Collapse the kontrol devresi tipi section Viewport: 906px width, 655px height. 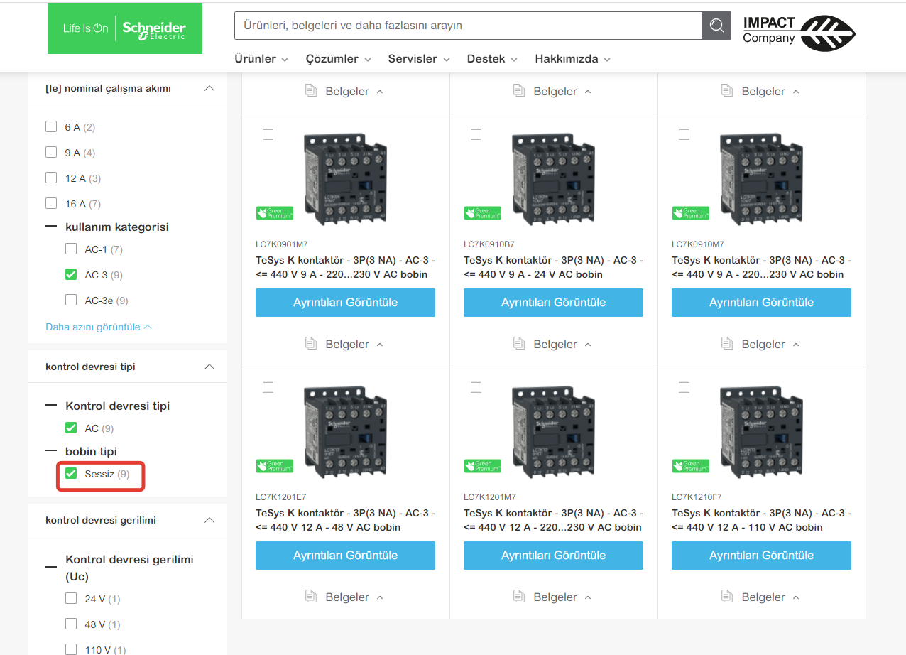209,367
